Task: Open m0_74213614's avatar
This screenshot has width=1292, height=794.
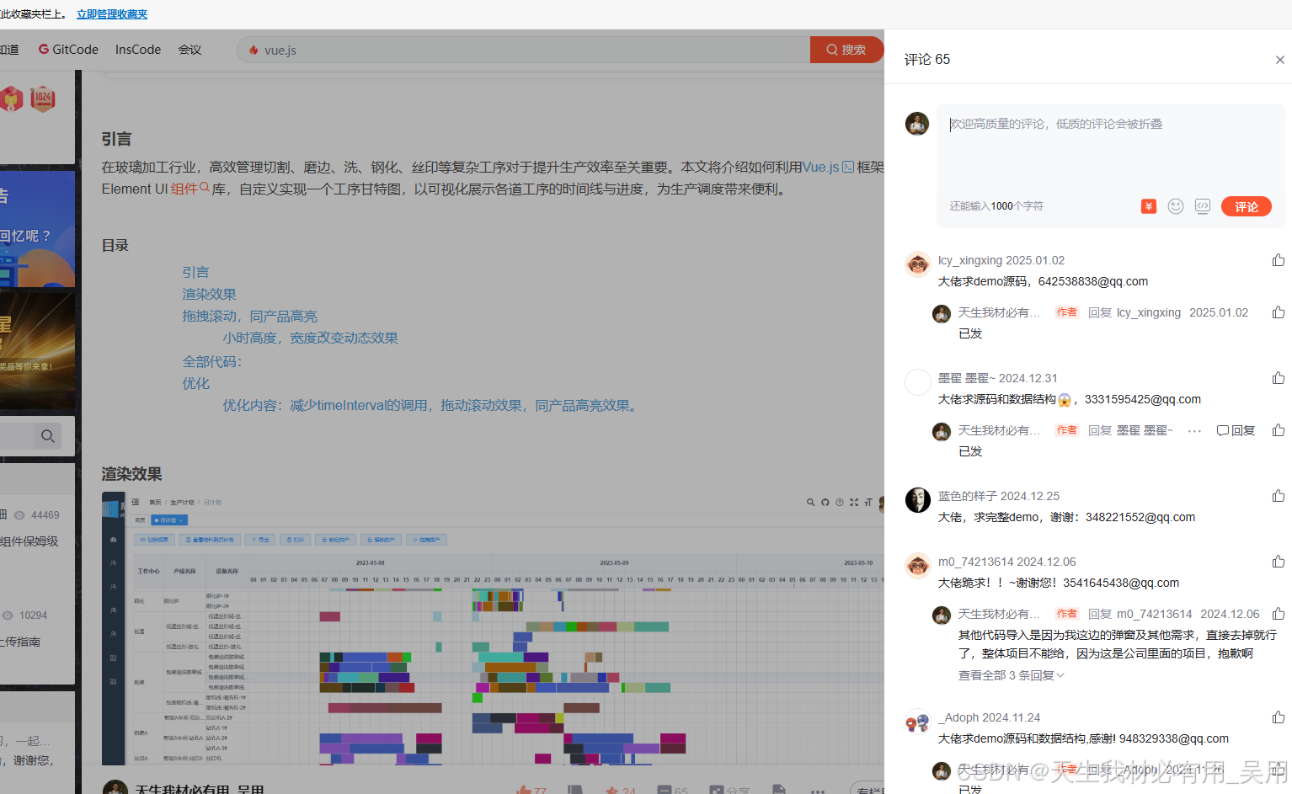Action: [x=917, y=565]
